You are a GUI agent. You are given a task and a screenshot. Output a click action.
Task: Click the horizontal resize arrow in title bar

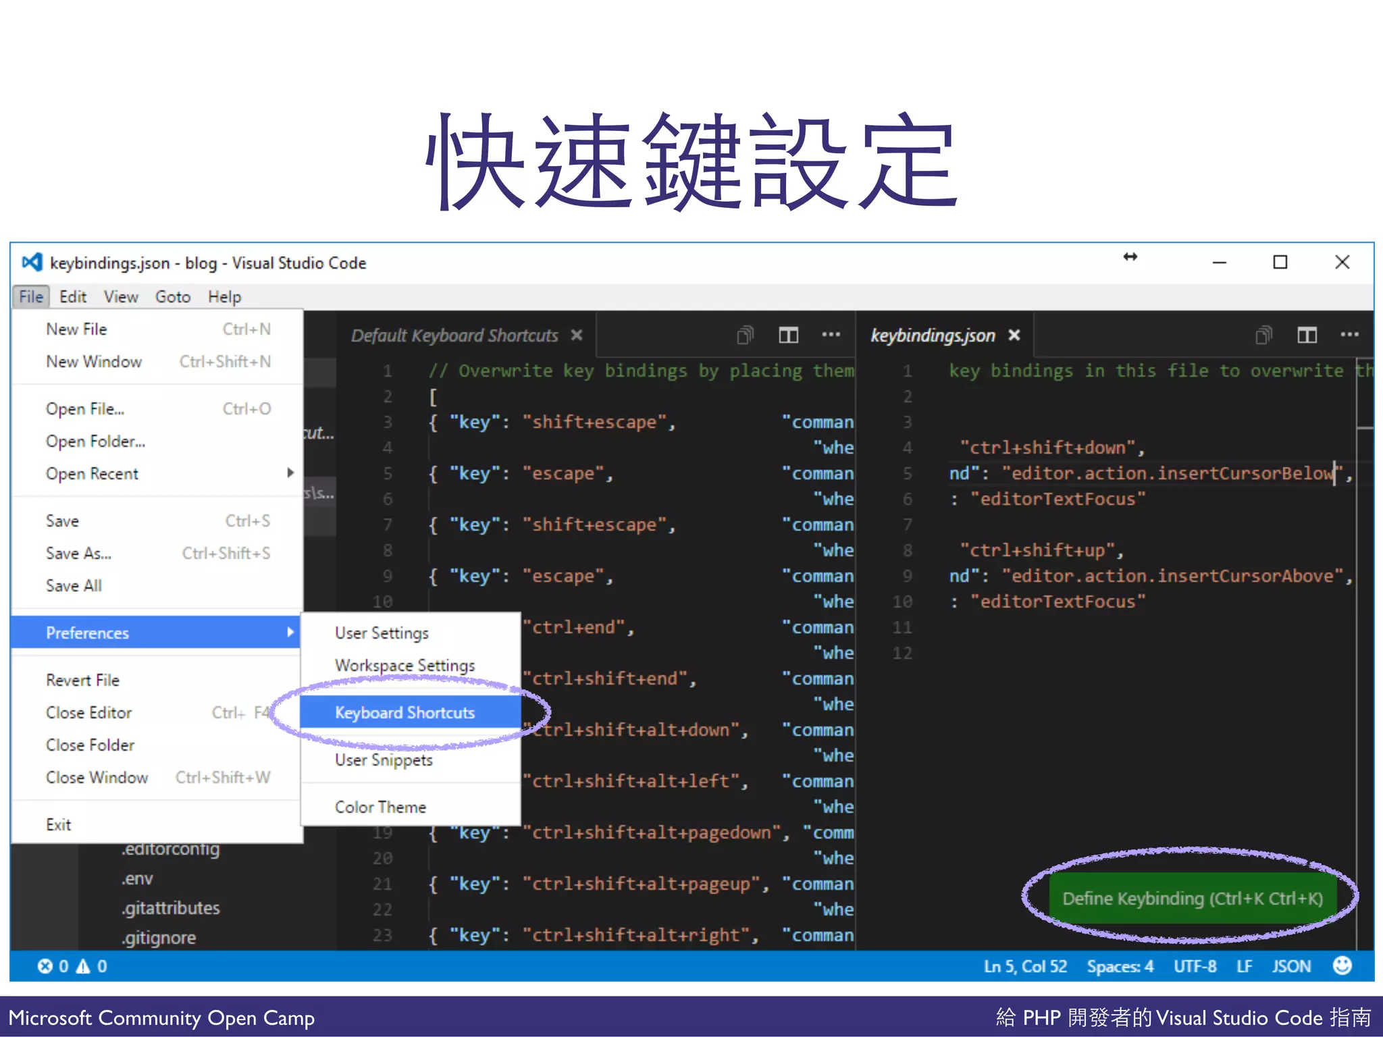coord(1130,257)
